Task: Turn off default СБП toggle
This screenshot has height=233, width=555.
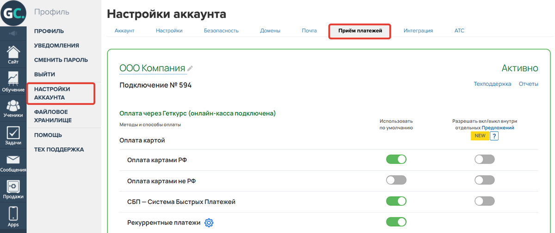Action: point(396,201)
